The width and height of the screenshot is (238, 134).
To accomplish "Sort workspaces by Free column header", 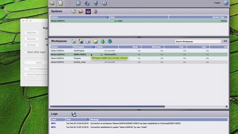I will 176,47.
